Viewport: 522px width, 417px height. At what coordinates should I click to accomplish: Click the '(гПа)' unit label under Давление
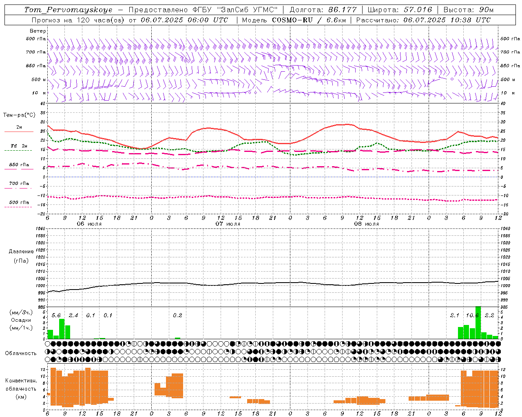coord(21,261)
